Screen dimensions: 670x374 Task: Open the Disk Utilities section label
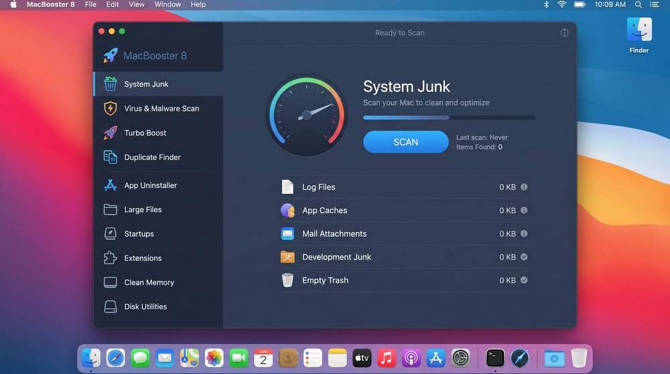[x=145, y=307]
